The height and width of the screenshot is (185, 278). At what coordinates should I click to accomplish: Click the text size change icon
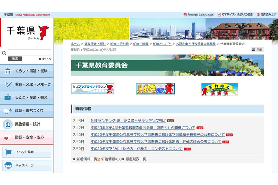pyautogui.click(x=219, y=14)
